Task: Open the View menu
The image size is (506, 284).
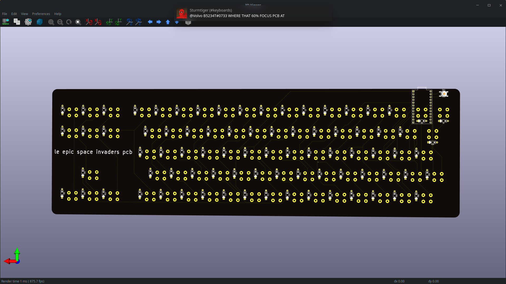Action: tap(24, 14)
